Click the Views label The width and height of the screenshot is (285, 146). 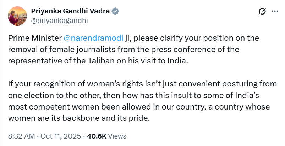[117, 136]
